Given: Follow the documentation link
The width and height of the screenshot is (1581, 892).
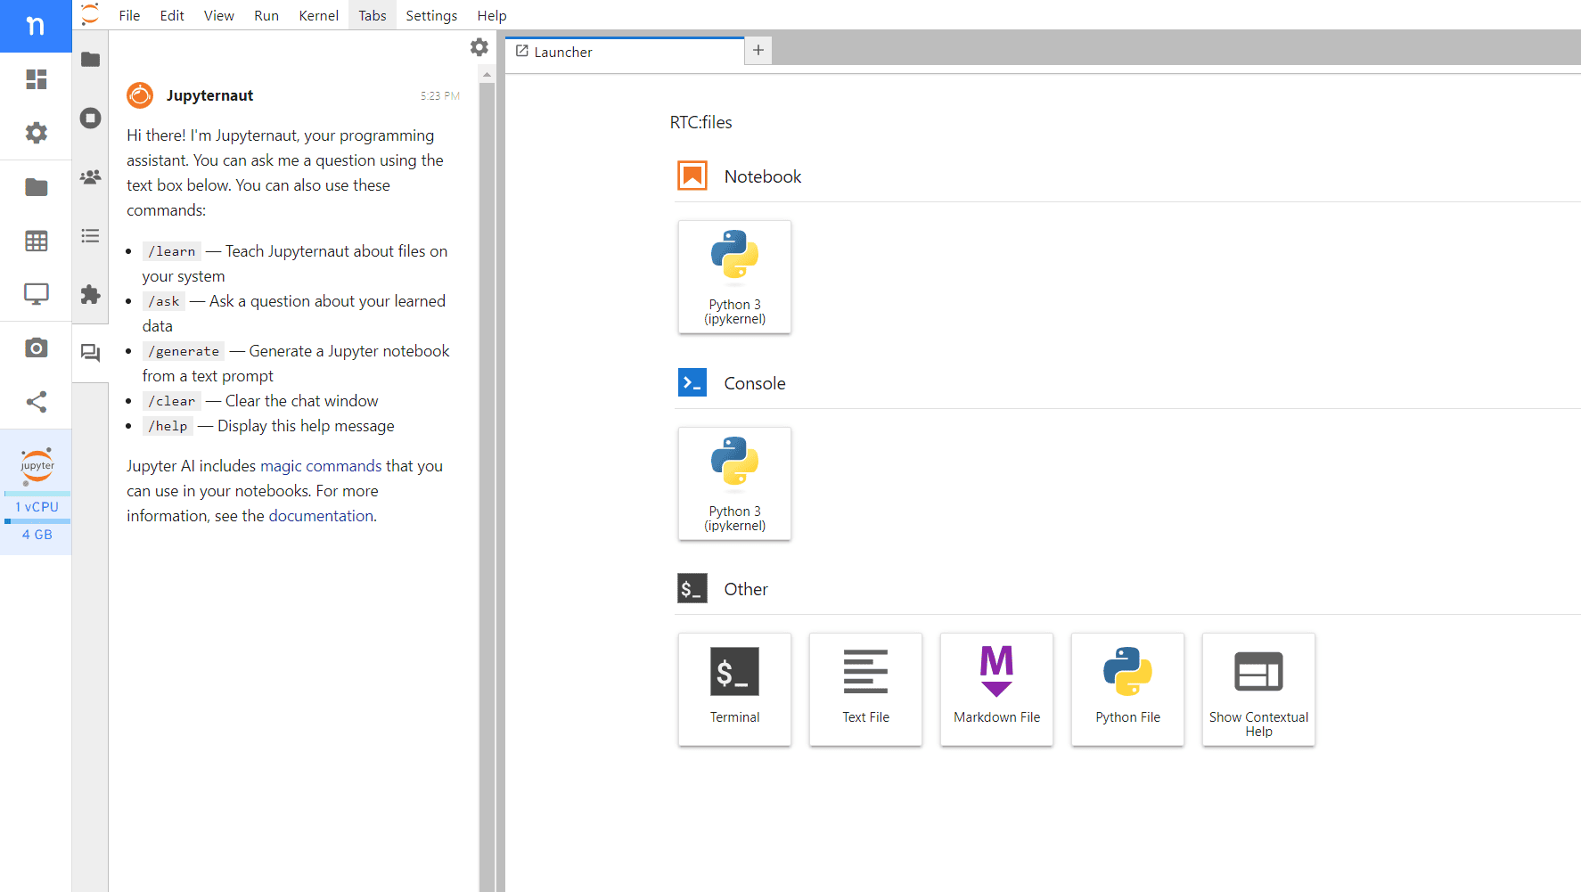Looking at the screenshot, I should [x=321, y=516].
